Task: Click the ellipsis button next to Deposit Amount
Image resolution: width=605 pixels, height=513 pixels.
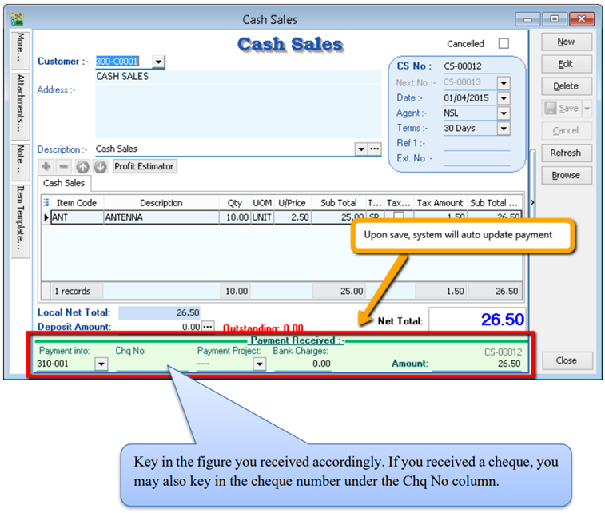Action: (208, 327)
